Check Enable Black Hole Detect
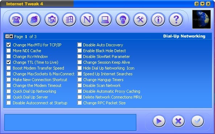 point(79,51)
